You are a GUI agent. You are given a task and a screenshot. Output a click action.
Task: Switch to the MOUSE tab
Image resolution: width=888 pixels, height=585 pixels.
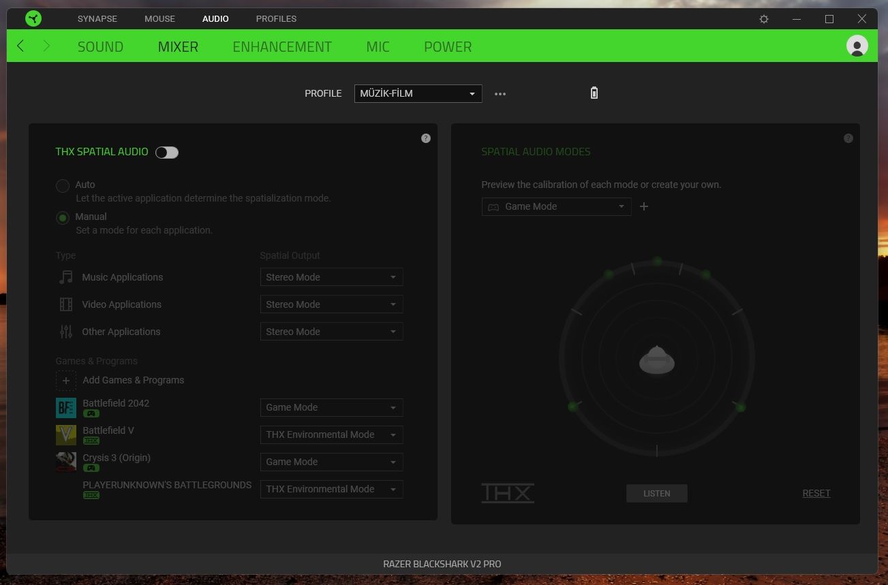(159, 18)
